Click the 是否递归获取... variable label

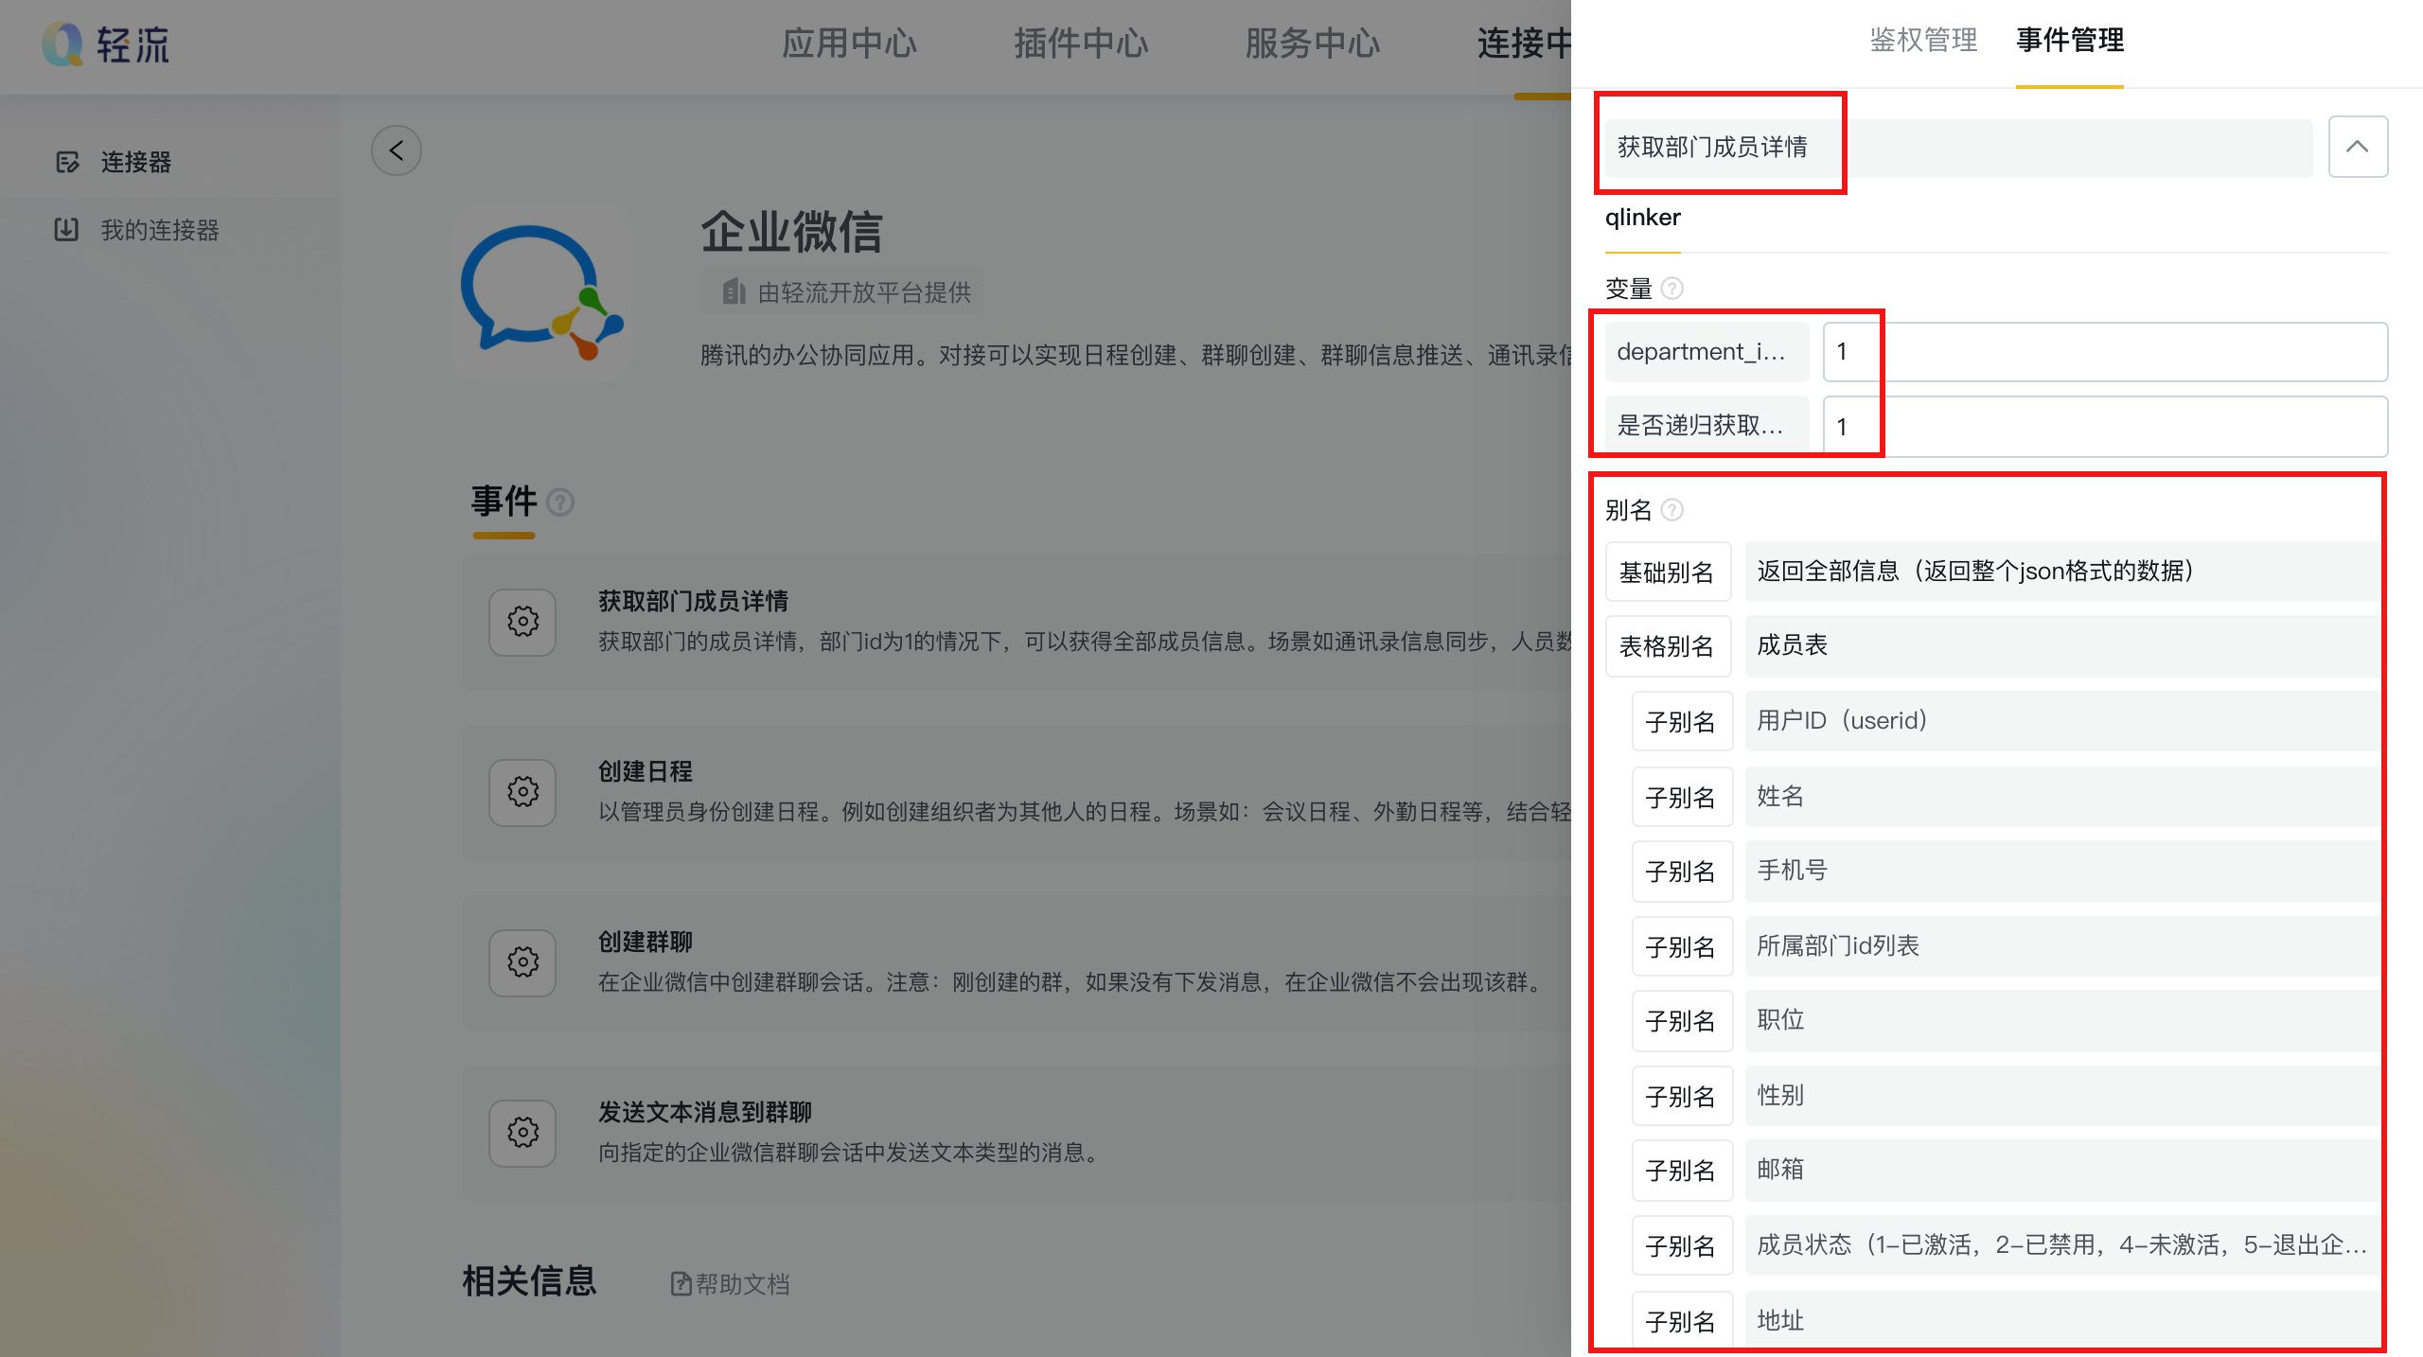[x=1707, y=427]
